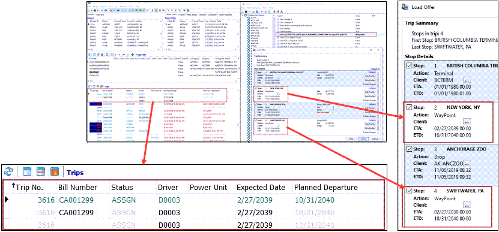Click the Load Offer window icon
The height and width of the screenshot is (232, 499).
click(x=405, y=7)
